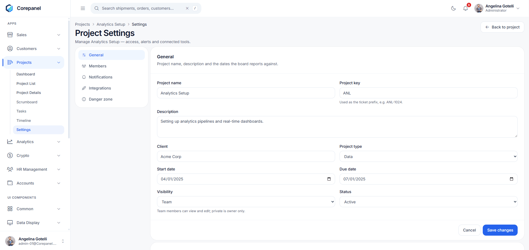The width and height of the screenshot is (529, 250).
Task: Open the Project type dropdown
Action: pos(428,156)
